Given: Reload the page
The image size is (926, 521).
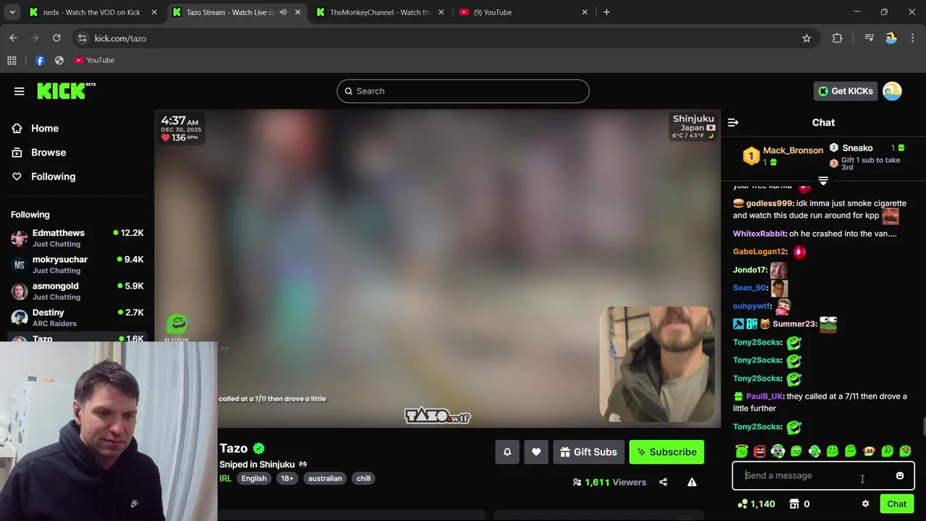Looking at the screenshot, I should [x=56, y=38].
